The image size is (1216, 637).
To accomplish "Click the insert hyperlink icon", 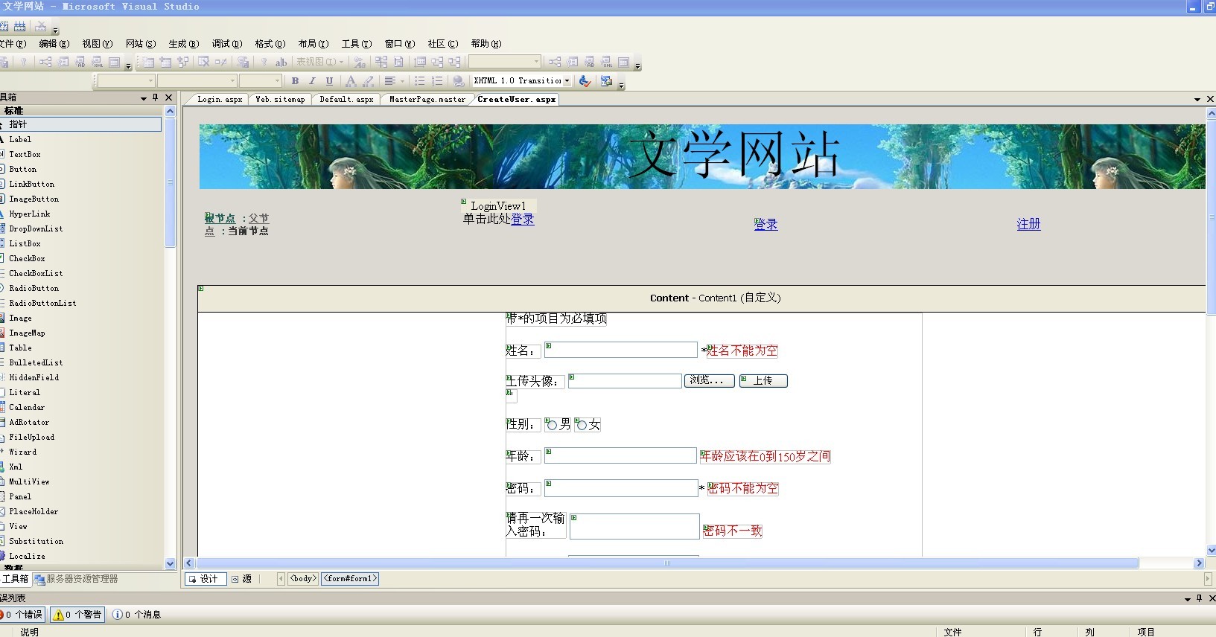I will click(x=459, y=81).
